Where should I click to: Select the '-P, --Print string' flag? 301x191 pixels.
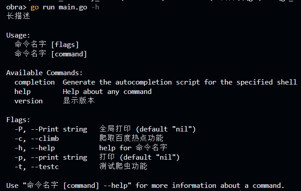51,129
